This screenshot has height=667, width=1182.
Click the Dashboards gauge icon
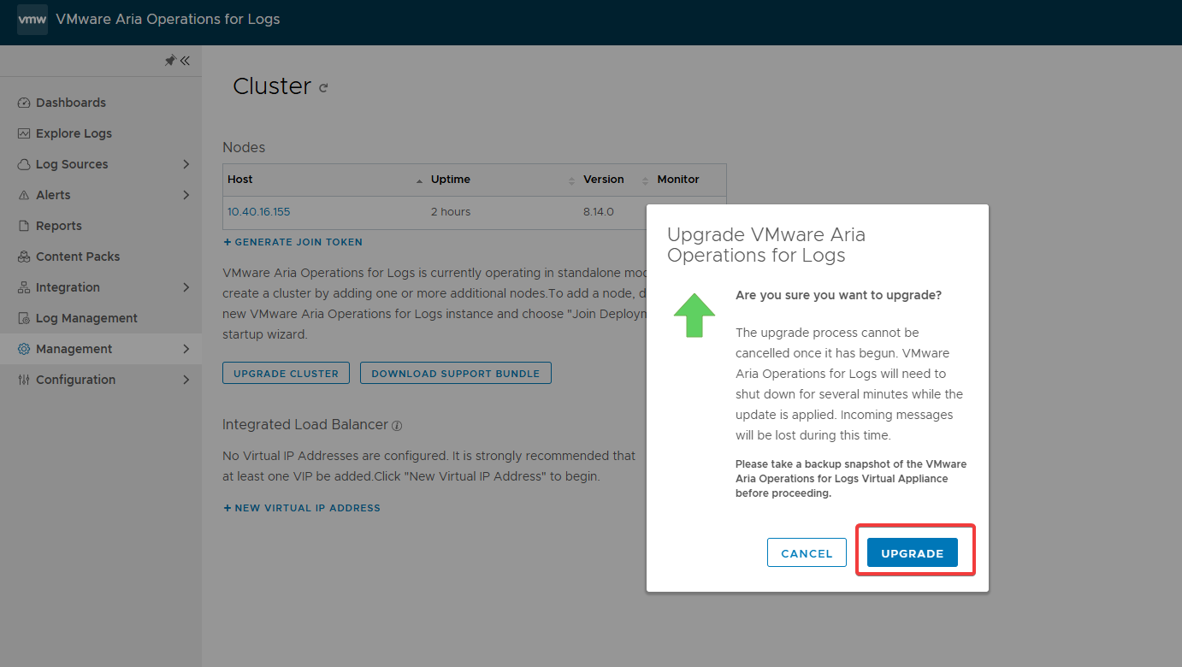pos(24,103)
